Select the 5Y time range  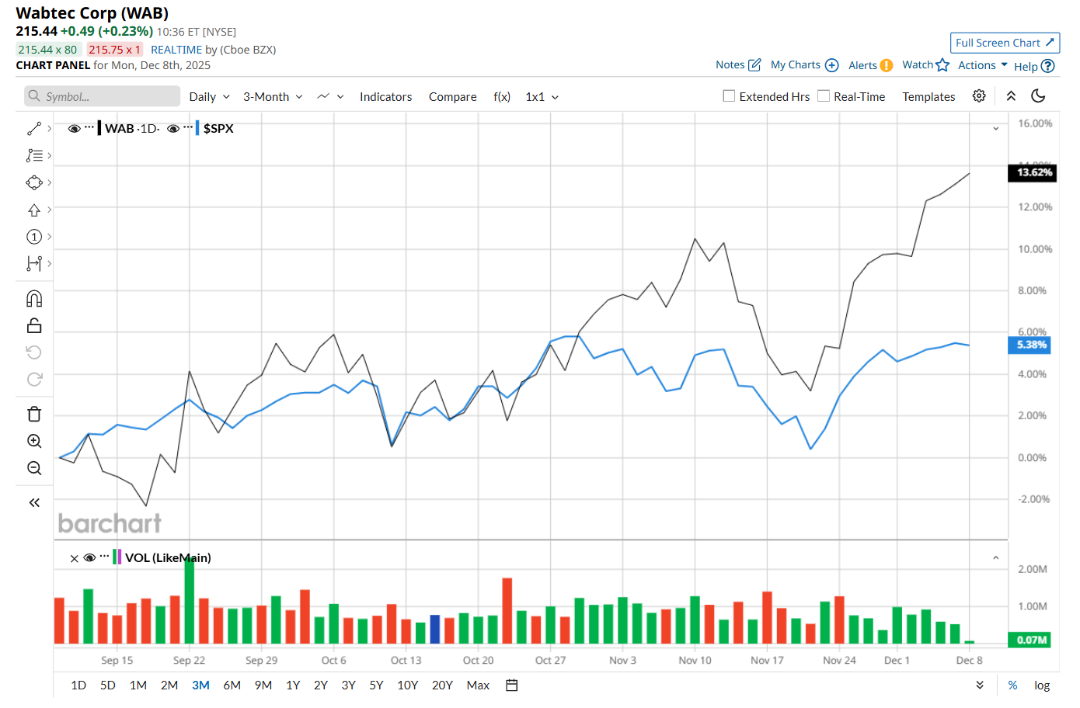[x=377, y=685]
